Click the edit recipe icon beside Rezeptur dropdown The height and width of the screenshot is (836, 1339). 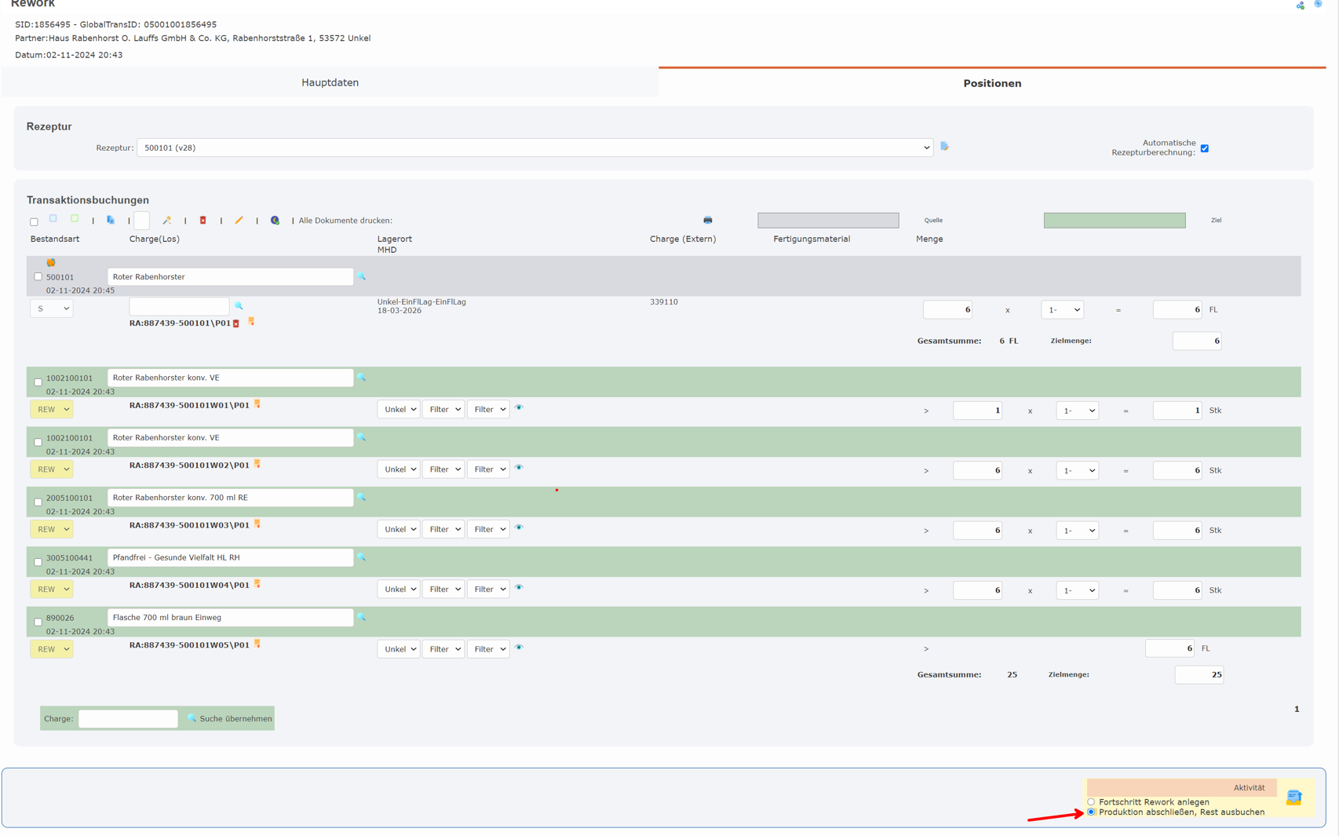pos(944,147)
